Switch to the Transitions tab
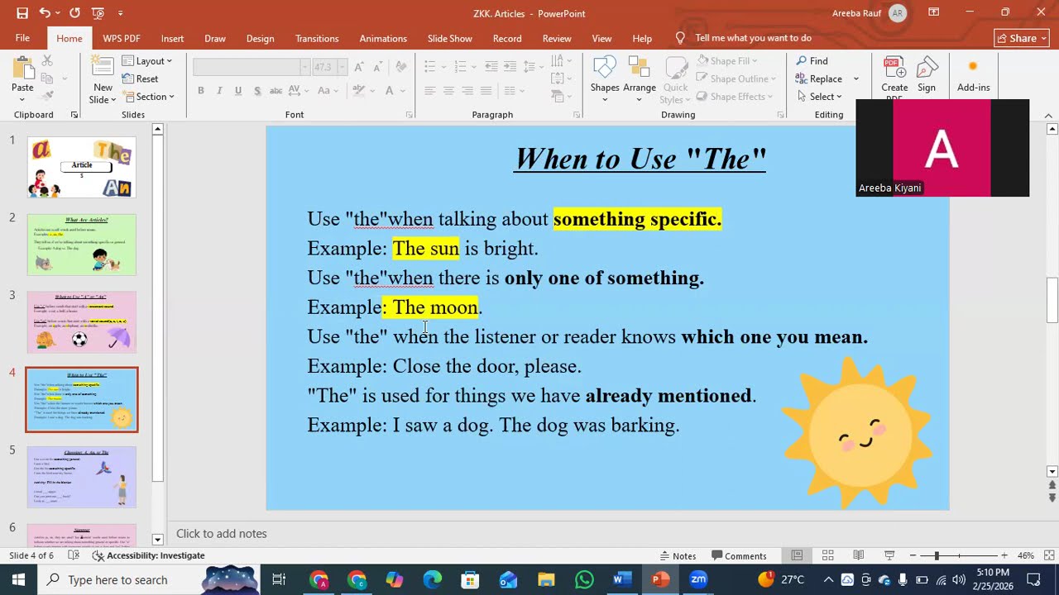The width and height of the screenshot is (1059, 595). pos(317,38)
